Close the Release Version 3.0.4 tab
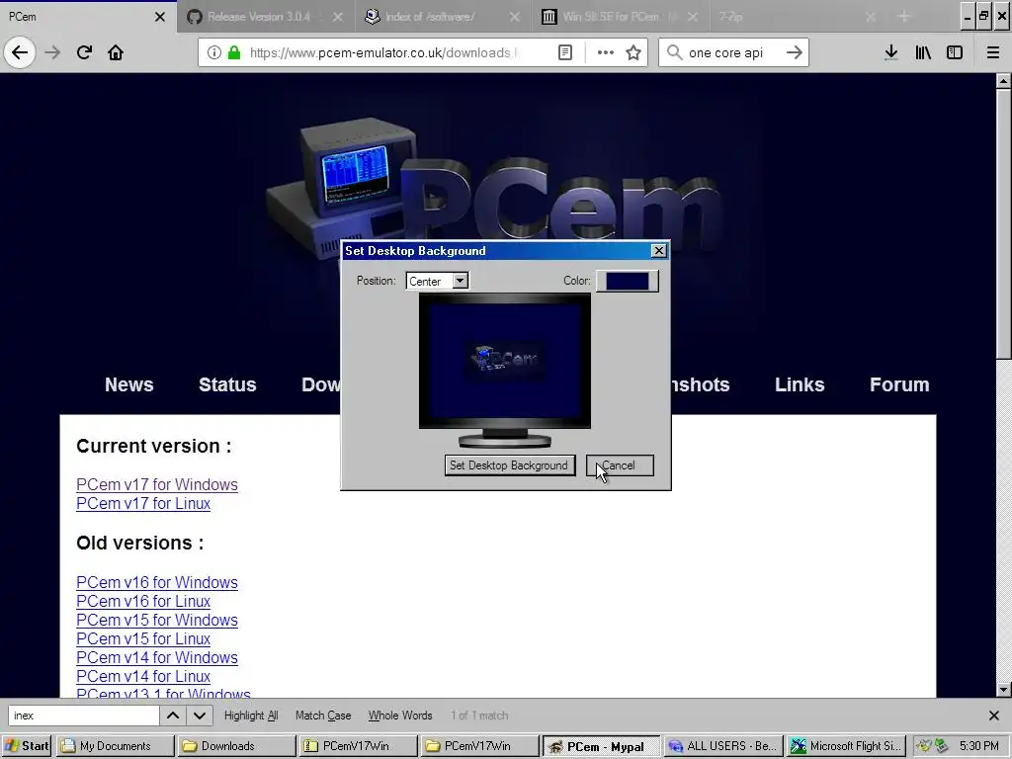This screenshot has width=1012, height=759. (338, 17)
